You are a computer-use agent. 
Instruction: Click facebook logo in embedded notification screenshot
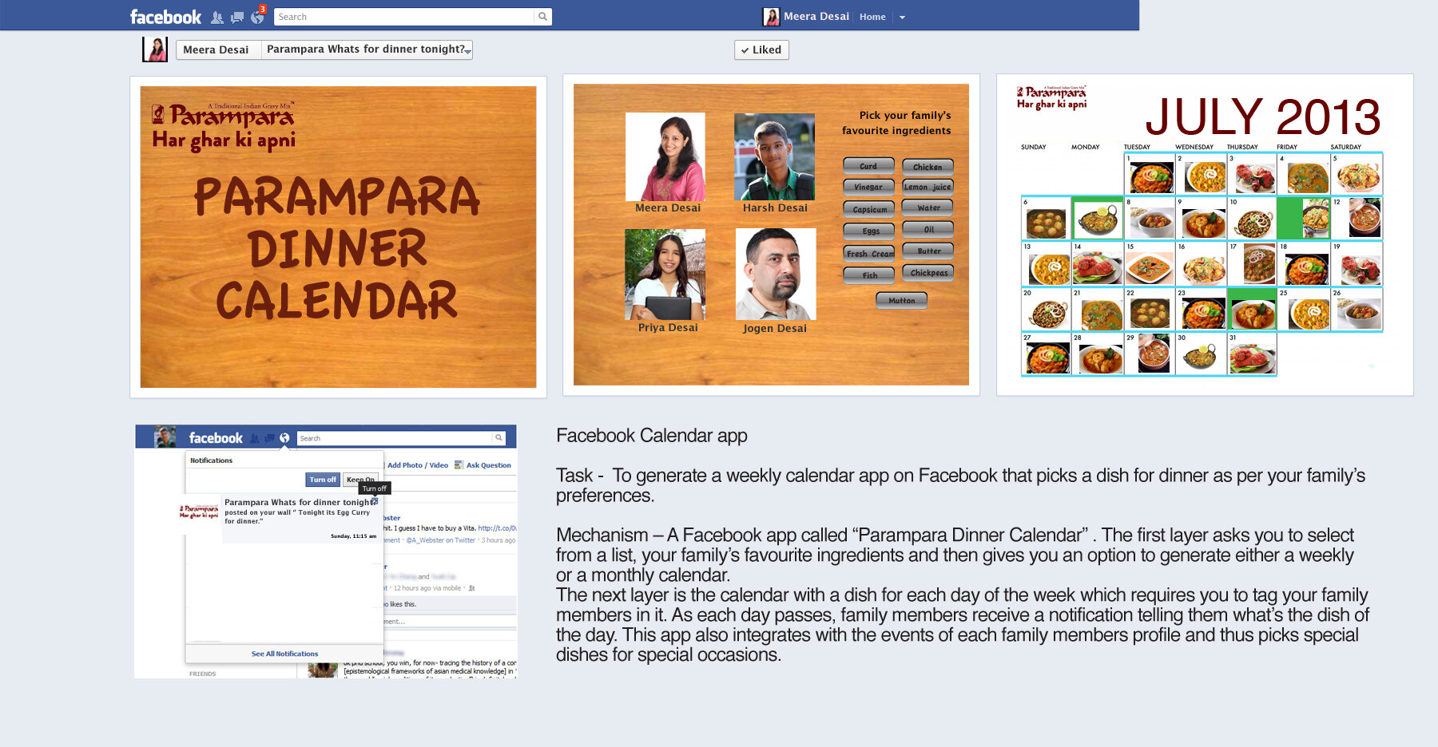click(x=216, y=438)
